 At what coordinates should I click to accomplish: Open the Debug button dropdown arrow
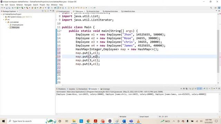[15, 8]
